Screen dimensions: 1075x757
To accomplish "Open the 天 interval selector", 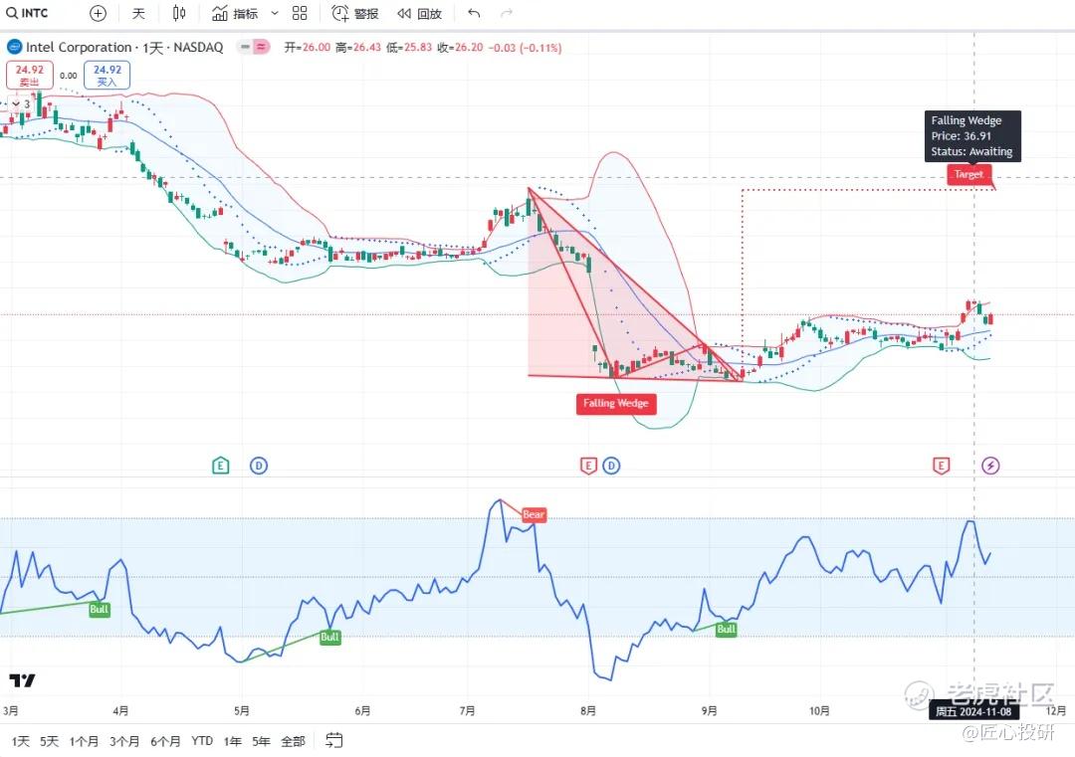I will coord(138,13).
